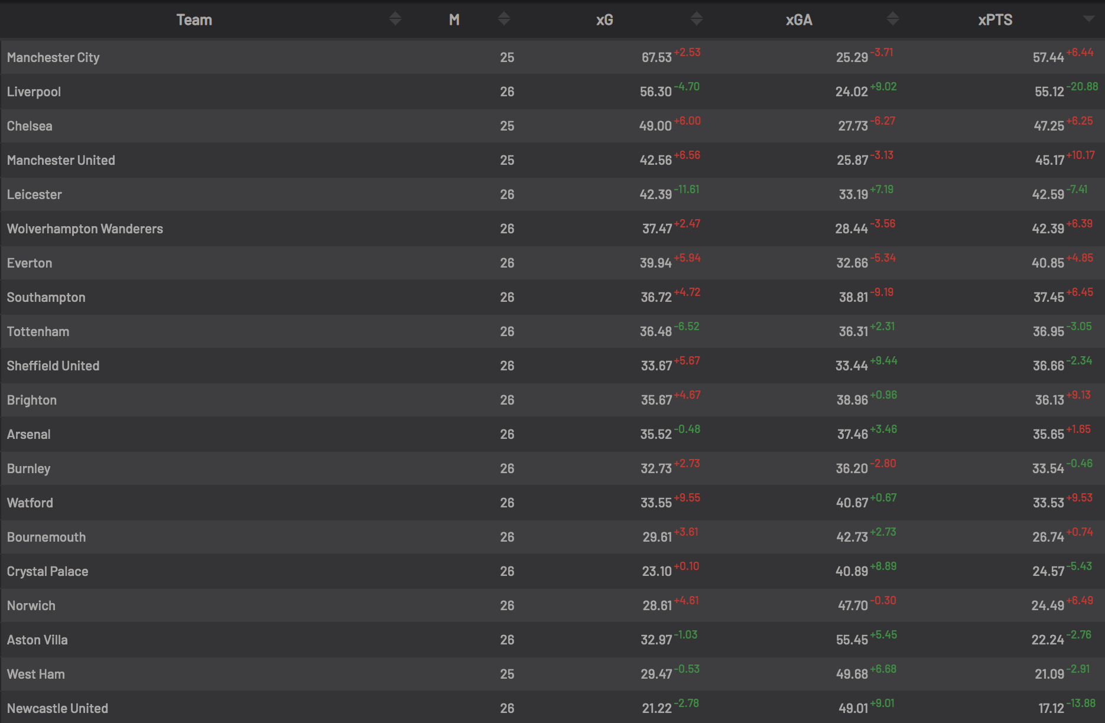Click Aston Villa xGA value 55.45
The image size is (1105, 723).
click(852, 640)
